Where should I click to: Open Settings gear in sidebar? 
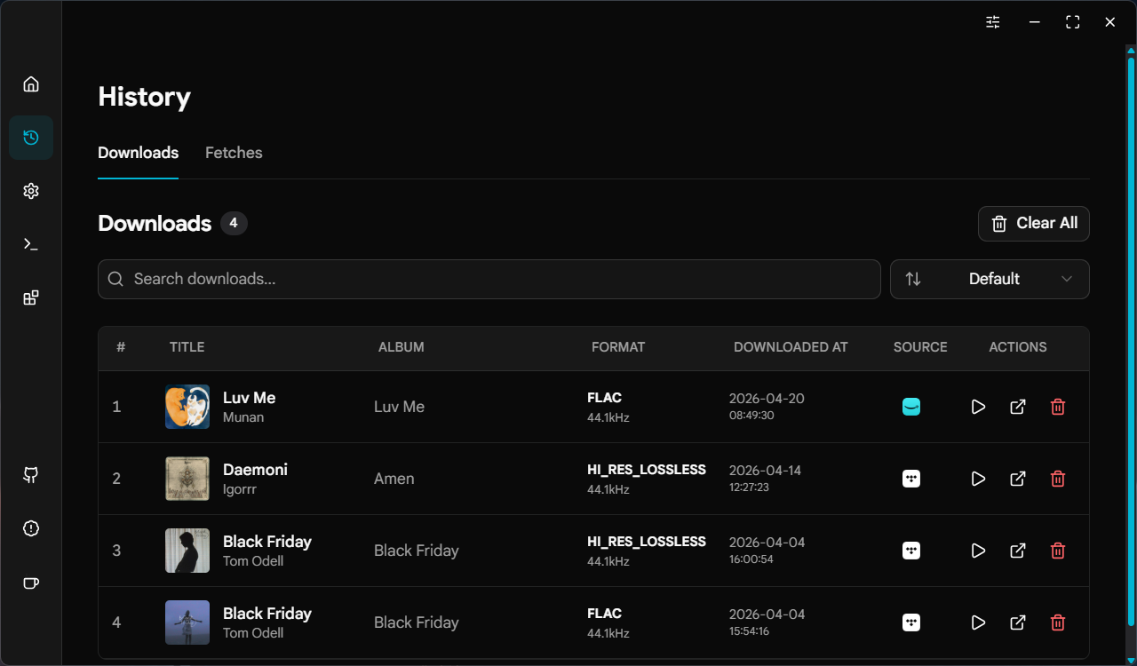(x=31, y=191)
